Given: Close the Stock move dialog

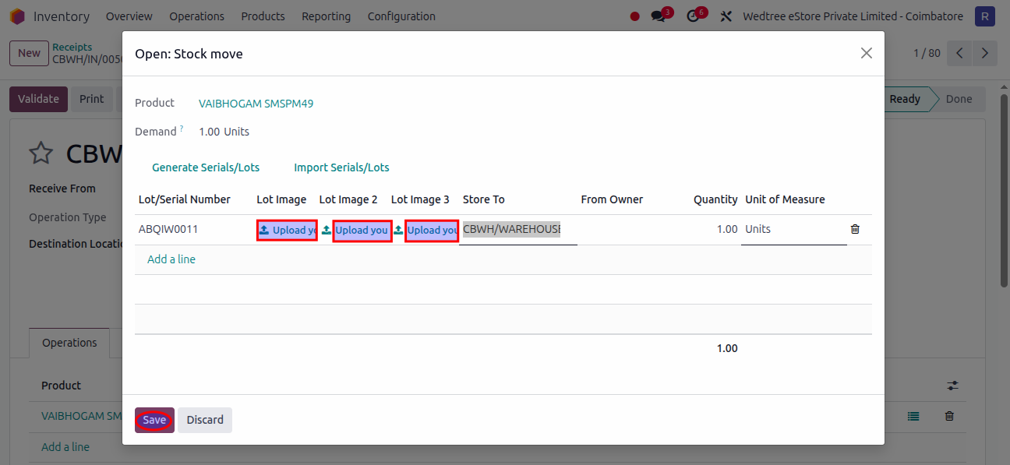Looking at the screenshot, I should point(866,53).
